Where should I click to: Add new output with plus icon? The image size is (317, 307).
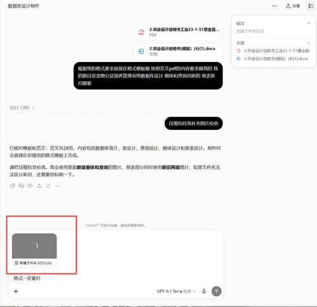pyautogui.click(x=309, y=23)
